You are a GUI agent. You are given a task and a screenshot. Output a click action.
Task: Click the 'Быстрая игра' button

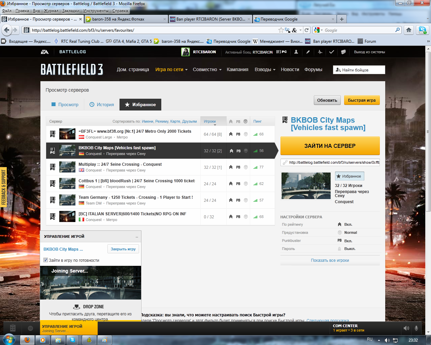coord(362,100)
